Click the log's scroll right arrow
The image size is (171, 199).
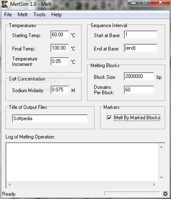pos(154,184)
